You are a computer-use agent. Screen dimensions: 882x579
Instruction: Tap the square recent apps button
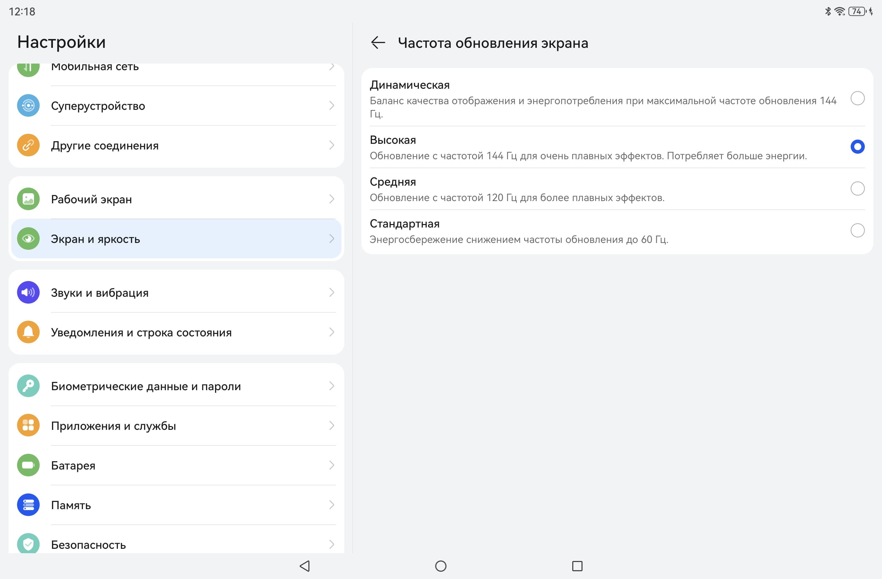click(x=577, y=566)
